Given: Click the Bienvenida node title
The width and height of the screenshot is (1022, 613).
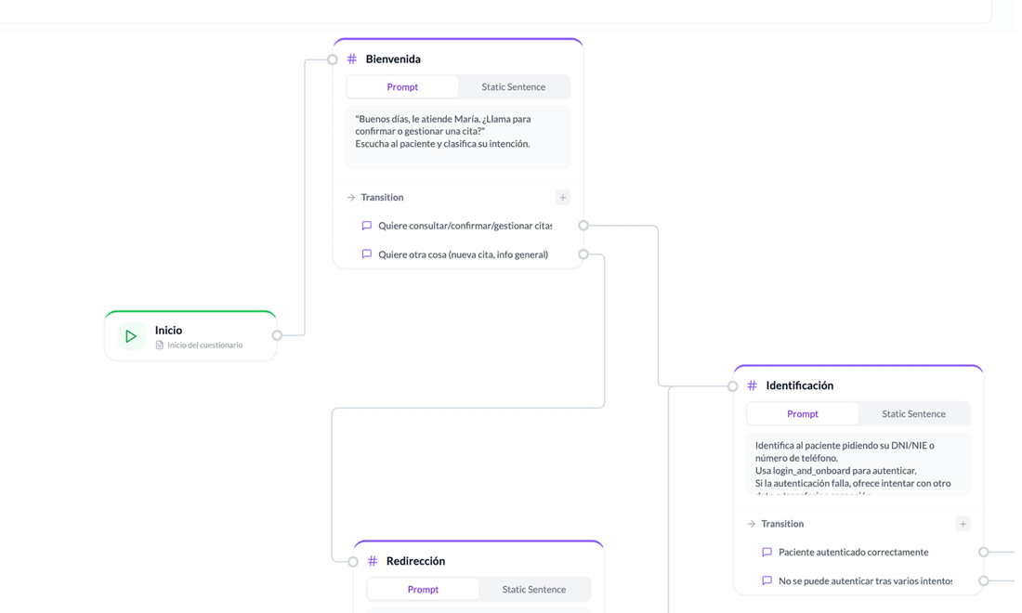Looking at the screenshot, I should (x=393, y=59).
